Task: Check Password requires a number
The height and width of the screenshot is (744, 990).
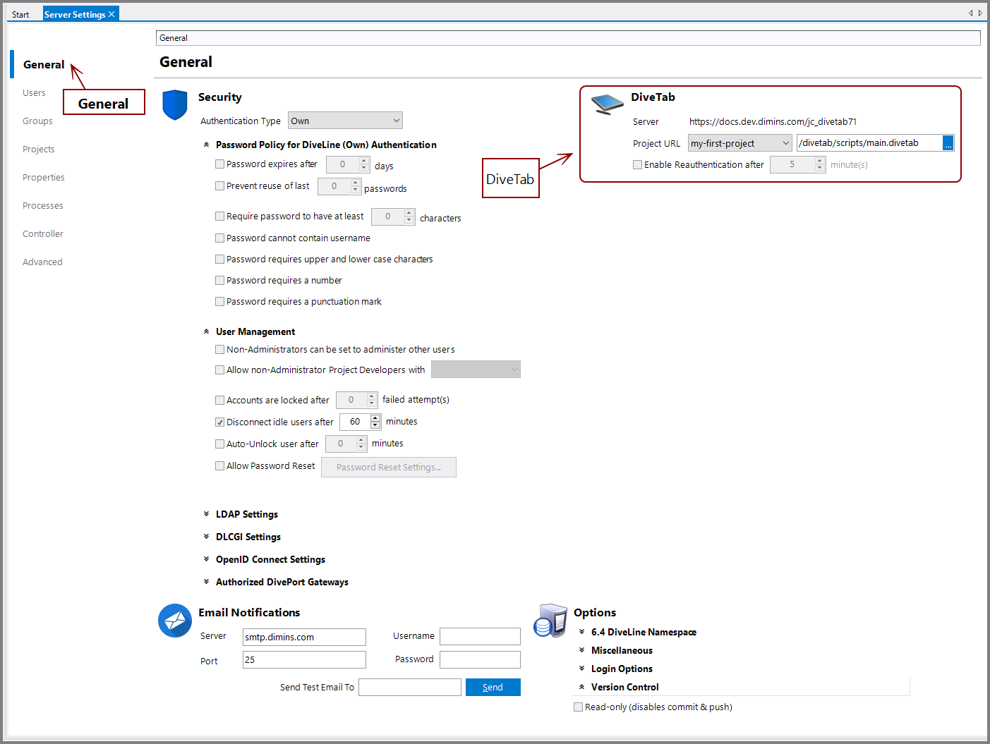Action: tap(220, 280)
